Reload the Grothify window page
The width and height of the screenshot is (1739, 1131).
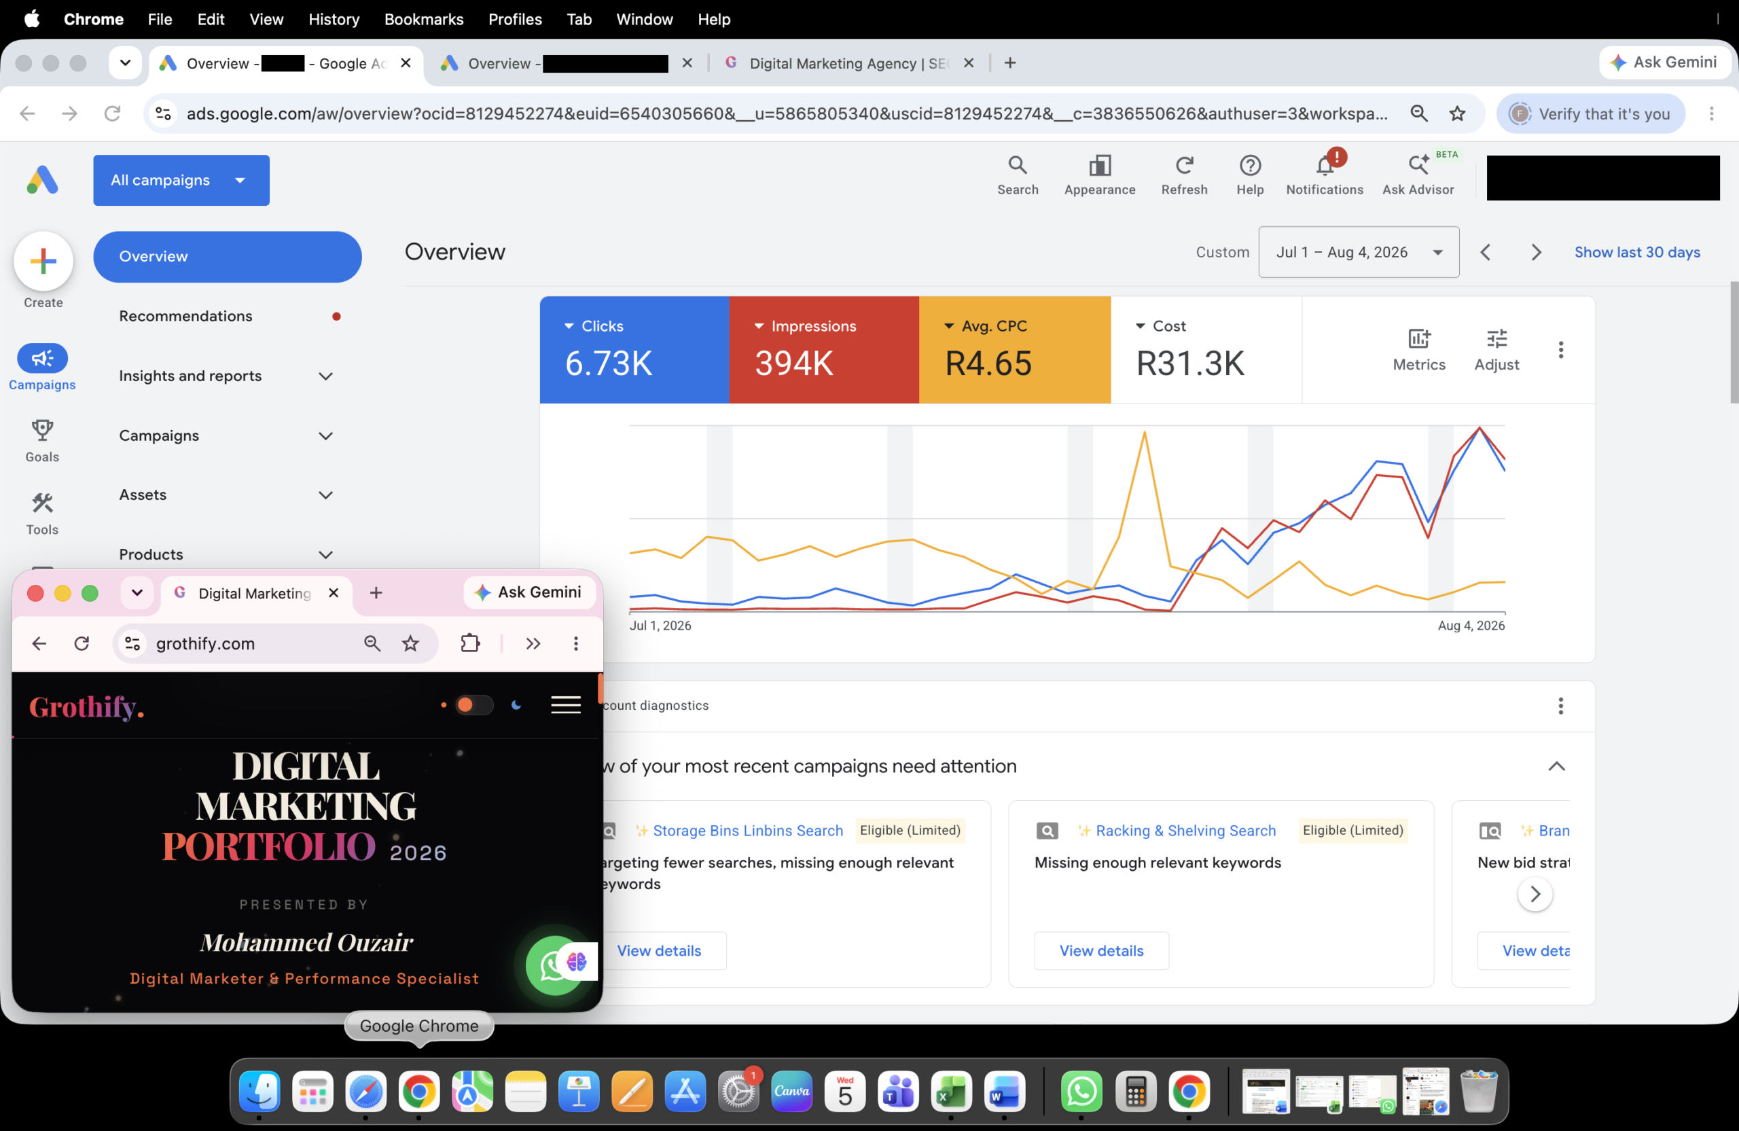coord(82,643)
